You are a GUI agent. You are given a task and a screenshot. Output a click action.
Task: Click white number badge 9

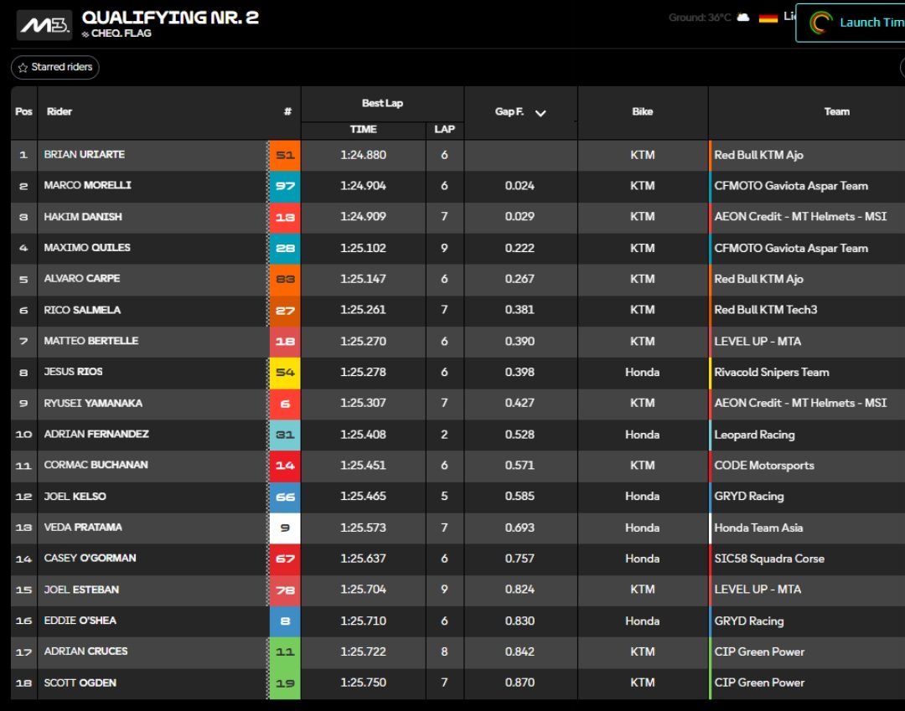[x=285, y=528]
